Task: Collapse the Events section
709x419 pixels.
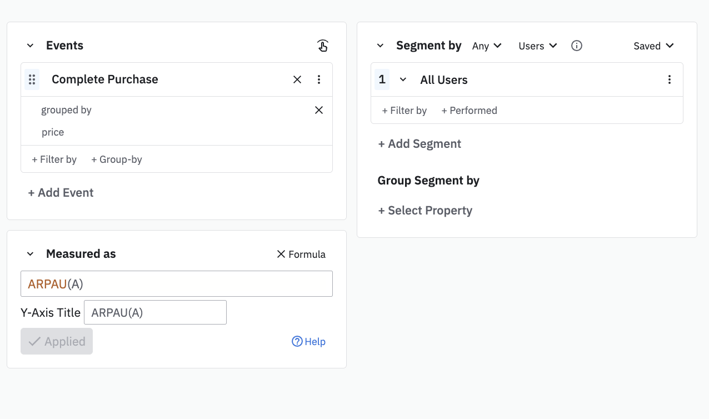Action: (31, 46)
